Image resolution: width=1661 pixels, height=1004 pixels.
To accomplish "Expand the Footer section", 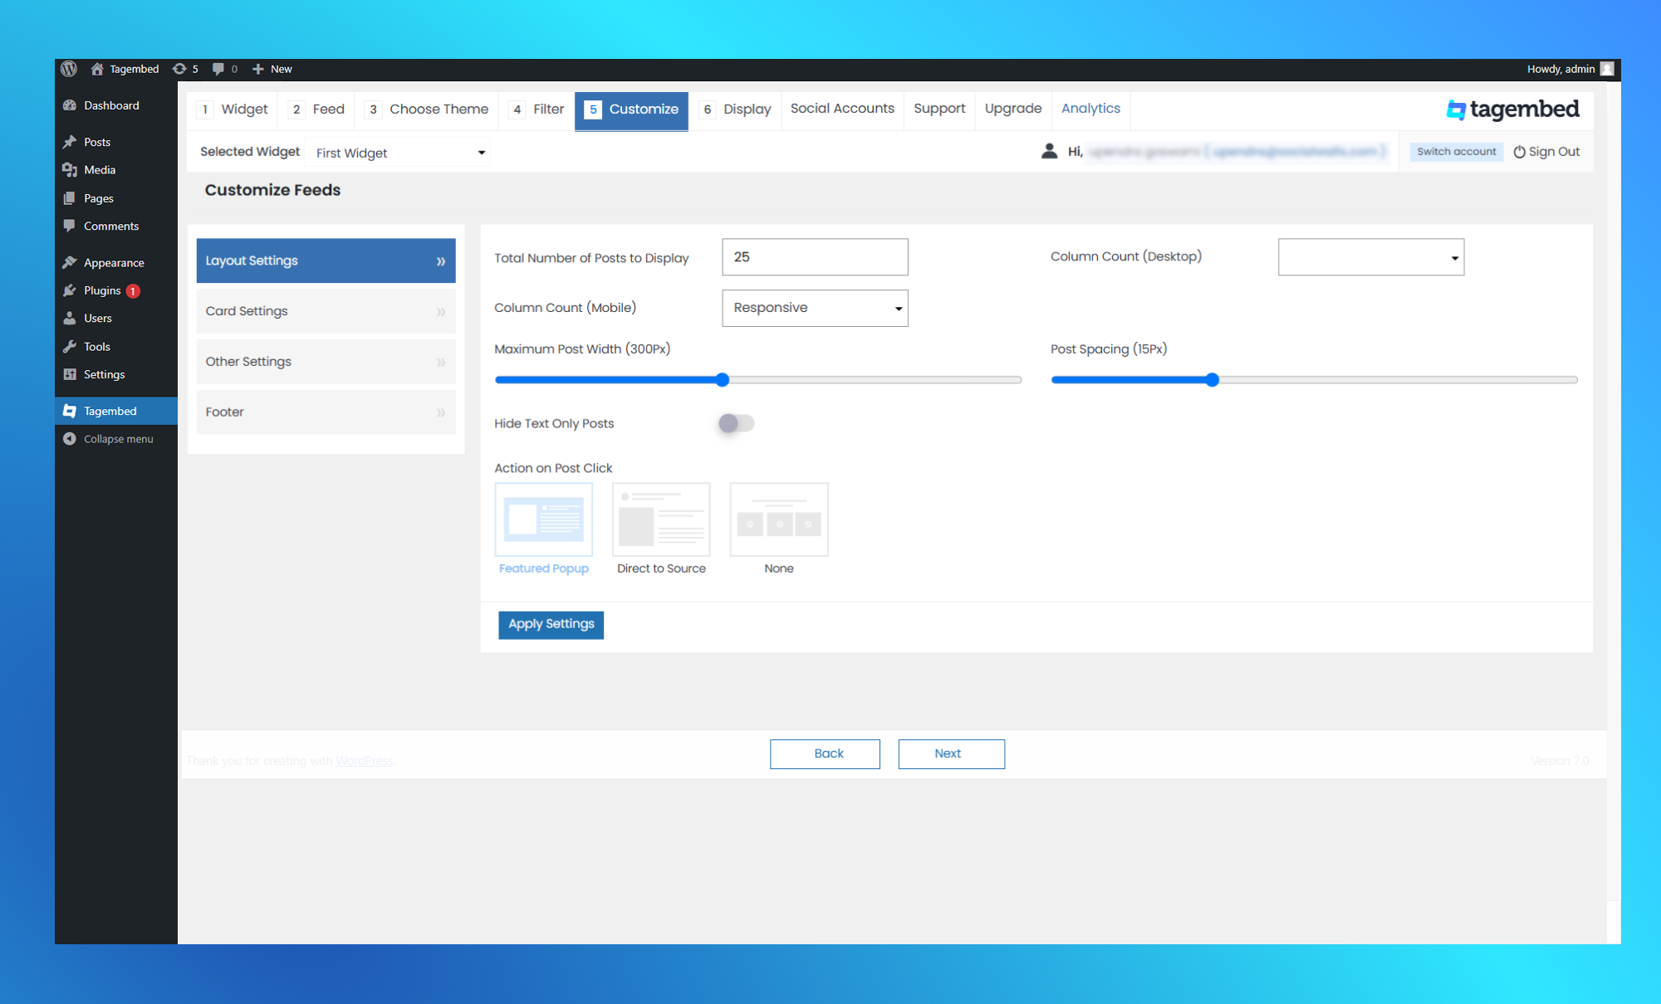I will 326,412.
